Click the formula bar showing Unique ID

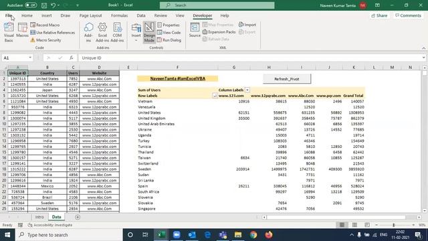click(x=249, y=58)
